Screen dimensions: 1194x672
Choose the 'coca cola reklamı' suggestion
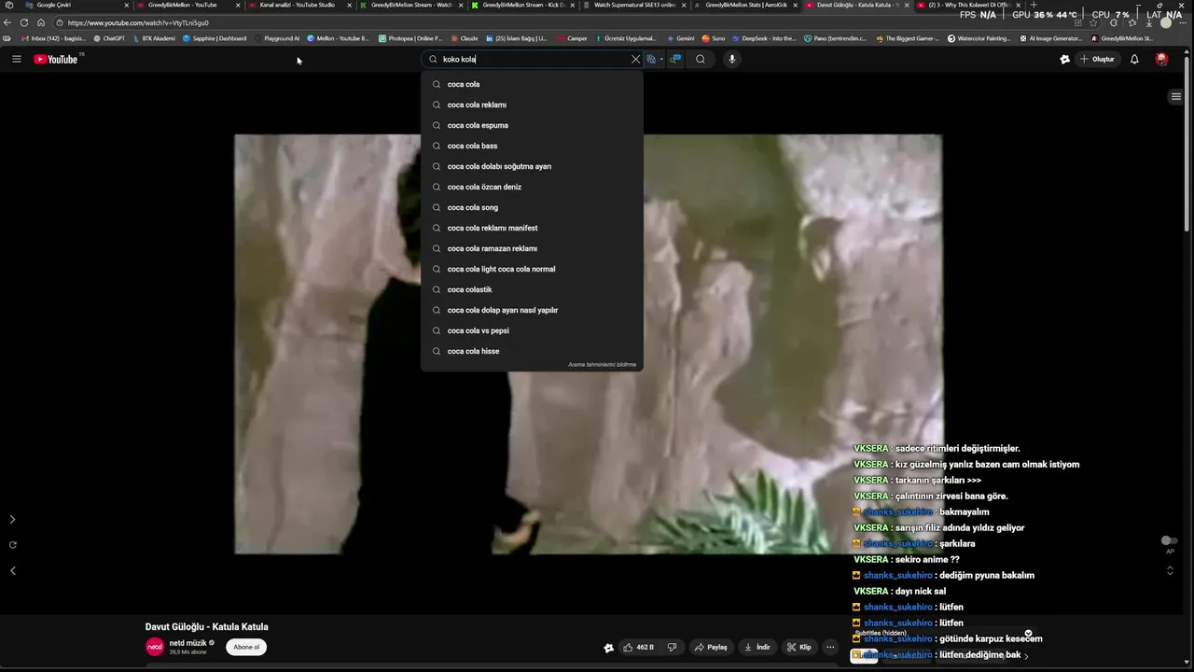532,105
